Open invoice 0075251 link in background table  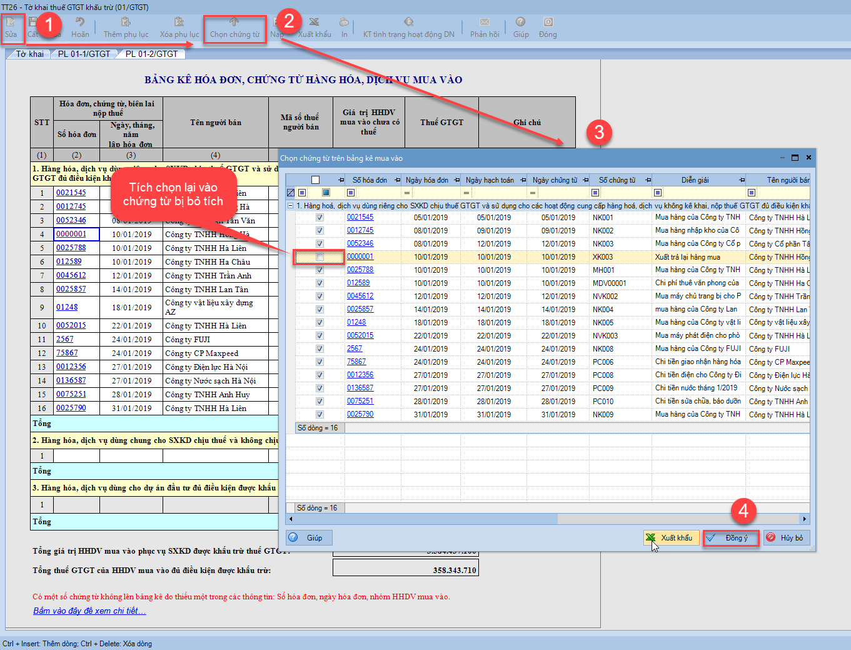click(x=71, y=394)
